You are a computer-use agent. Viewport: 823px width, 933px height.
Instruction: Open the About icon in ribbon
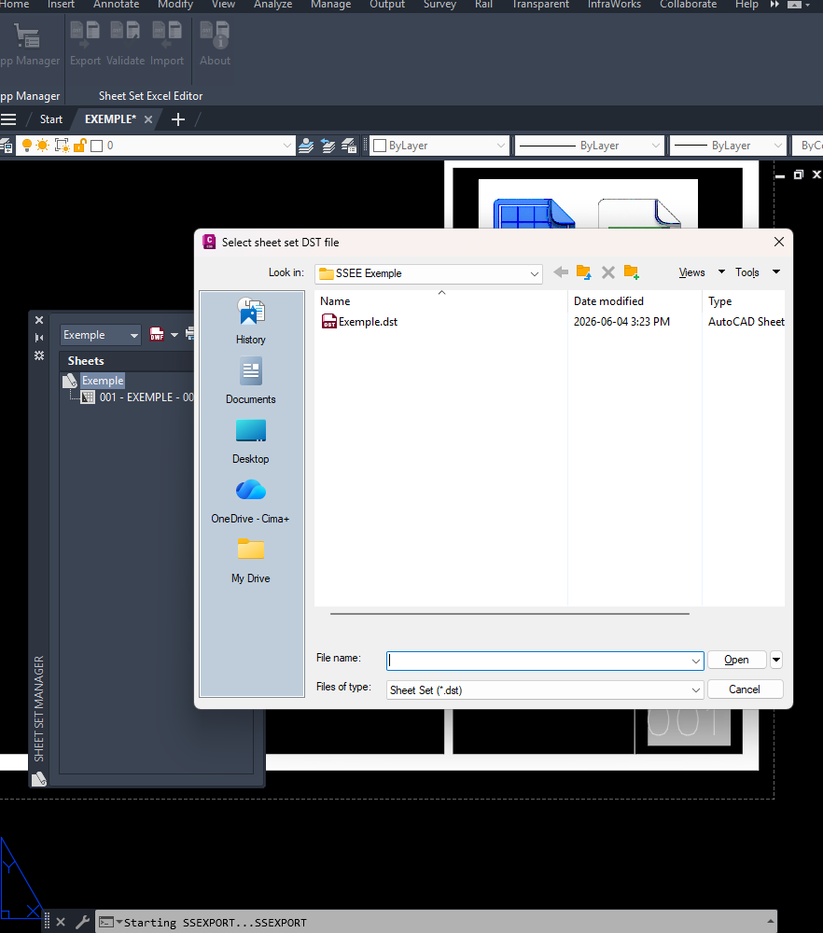(x=215, y=35)
